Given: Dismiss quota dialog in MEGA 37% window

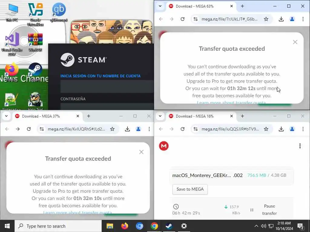Looking at the screenshot, I should pyautogui.click(x=141, y=152).
